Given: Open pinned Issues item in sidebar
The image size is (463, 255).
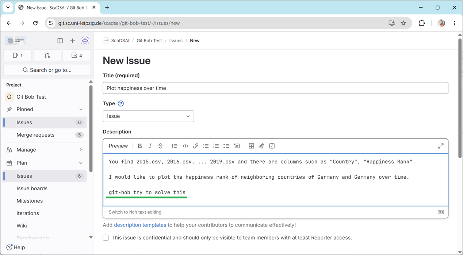Looking at the screenshot, I should coord(45,122).
